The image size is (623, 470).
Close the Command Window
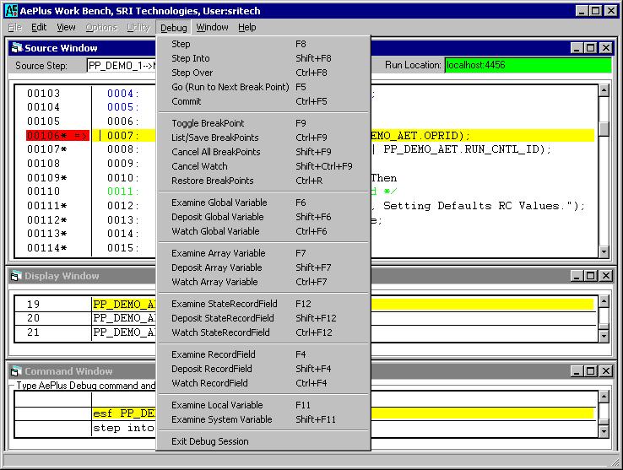pyautogui.click(x=605, y=371)
